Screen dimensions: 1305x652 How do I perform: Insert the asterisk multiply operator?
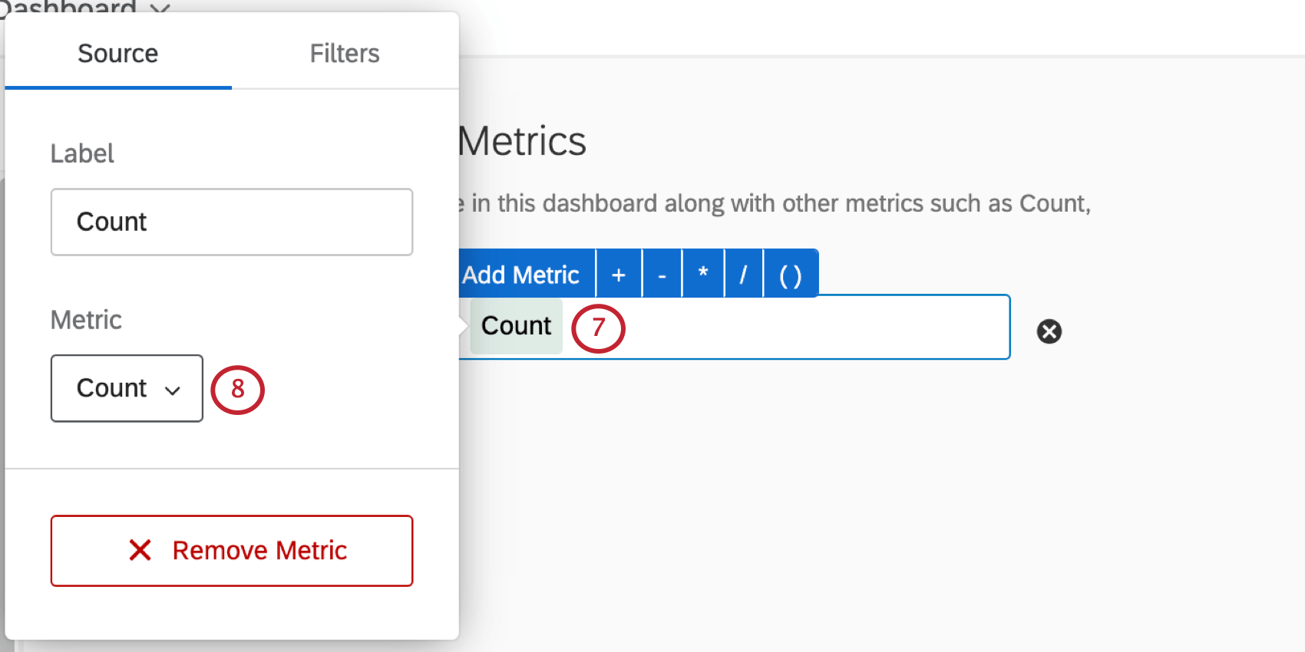click(x=703, y=274)
